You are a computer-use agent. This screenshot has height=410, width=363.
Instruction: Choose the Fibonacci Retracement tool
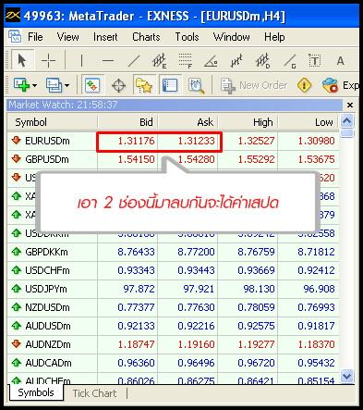pyautogui.click(x=185, y=60)
